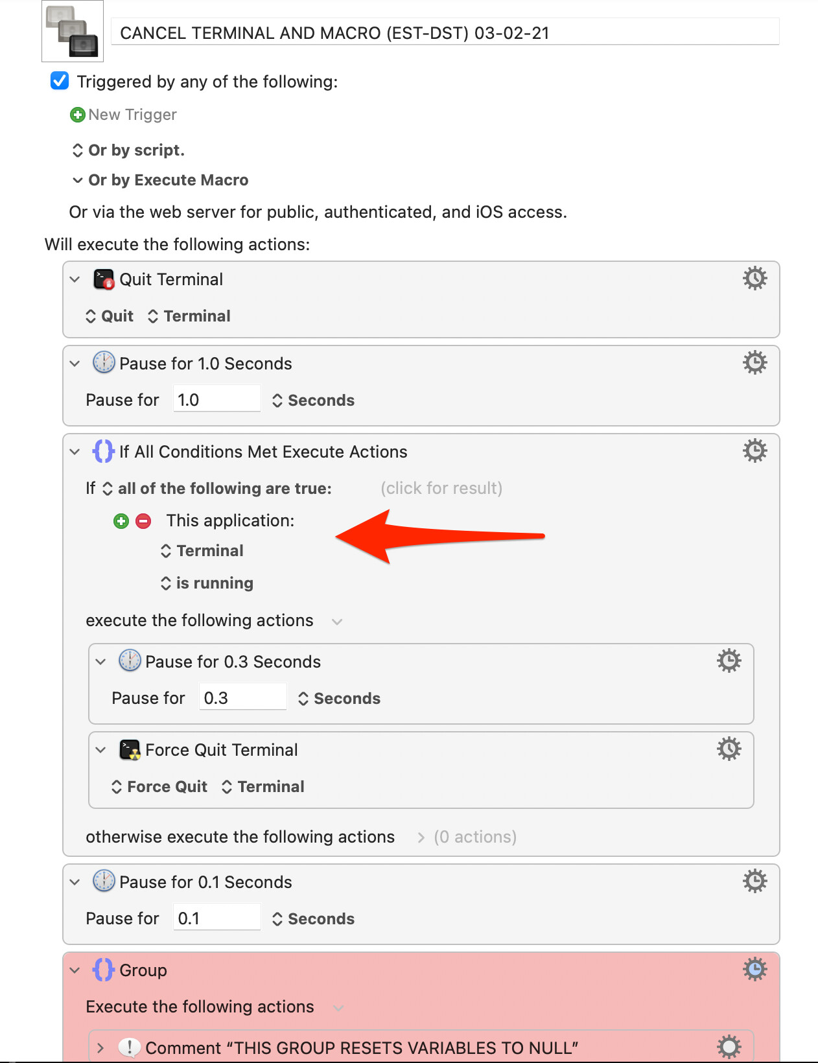This screenshot has height=1063, width=818.
Task: Open gear menu for the Group action
Action: coord(754,970)
